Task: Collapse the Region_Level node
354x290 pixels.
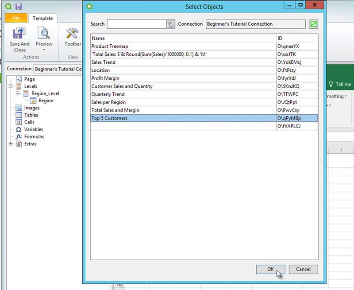Action: pyautogui.click(x=18, y=93)
